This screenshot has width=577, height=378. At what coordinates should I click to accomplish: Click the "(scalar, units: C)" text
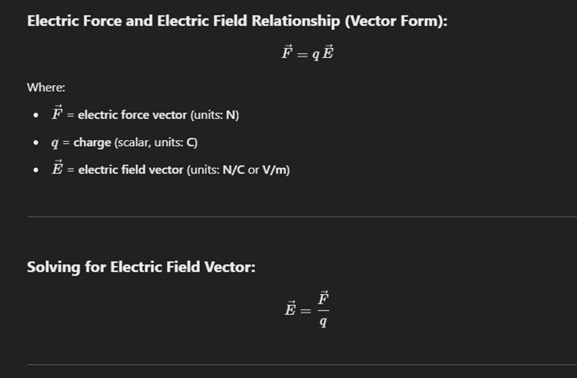pyautogui.click(x=156, y=142)
